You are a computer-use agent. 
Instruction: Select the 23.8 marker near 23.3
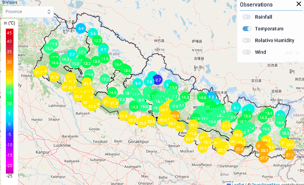151,121
